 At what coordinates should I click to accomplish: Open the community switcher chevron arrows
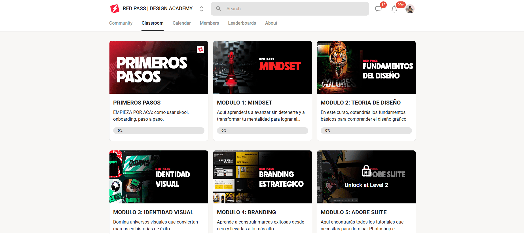point(202,9)
